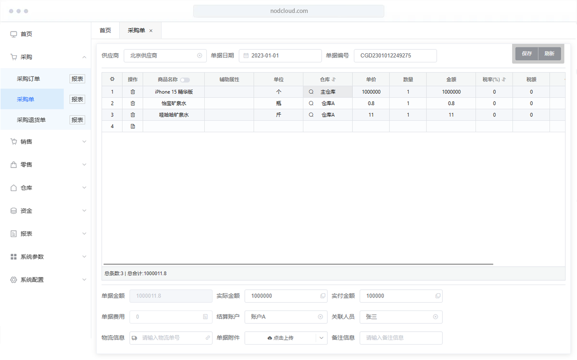Screen dimensions: 577x360
Task: Click the detail icon in 单据费用 field
Action: point(205,317)
